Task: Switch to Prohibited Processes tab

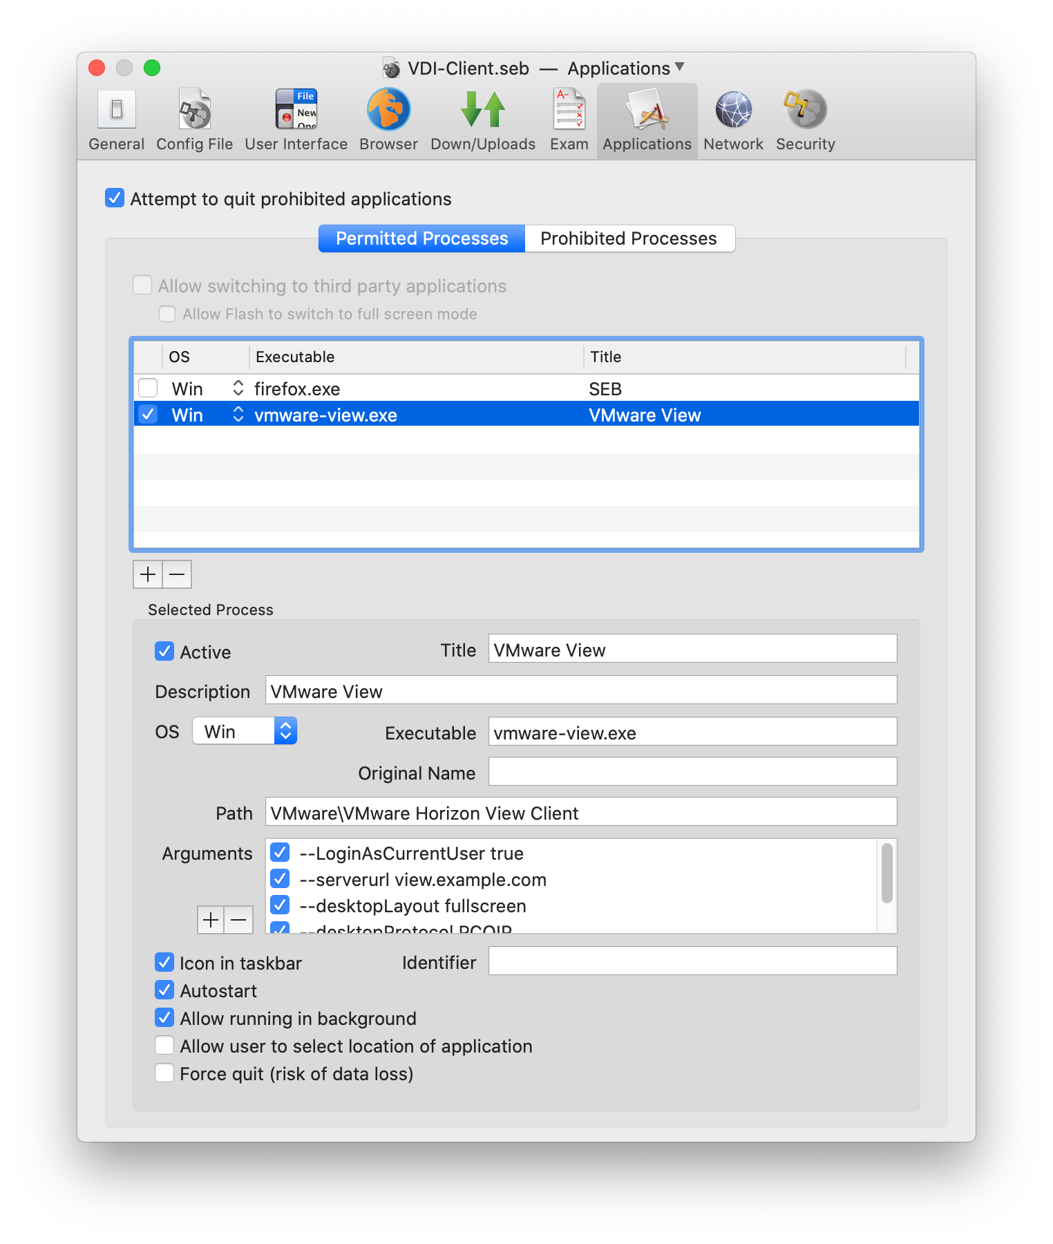Action: 629,238
